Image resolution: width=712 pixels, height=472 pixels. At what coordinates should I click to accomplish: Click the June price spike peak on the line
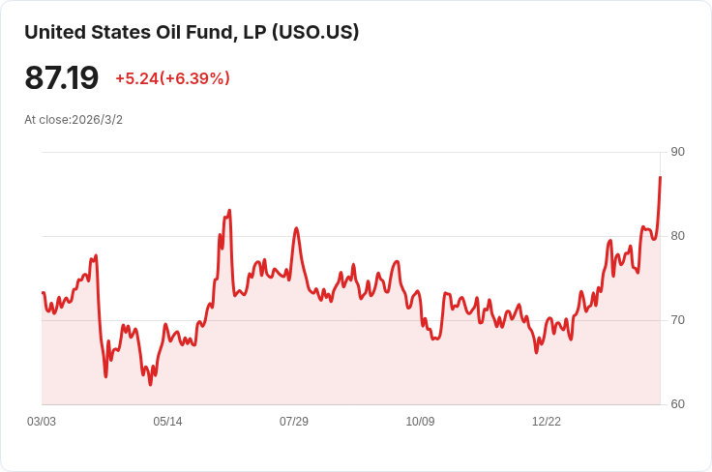tap(229, 210)
